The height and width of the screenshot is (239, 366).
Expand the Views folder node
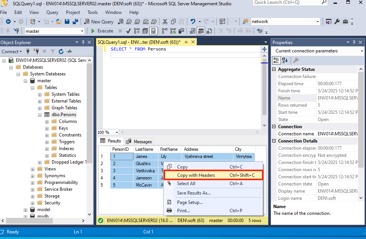32,169
